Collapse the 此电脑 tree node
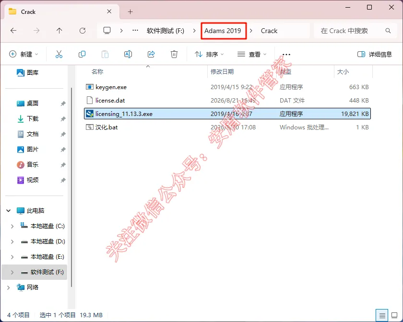 pyautogui.click(x=9, y=211)
